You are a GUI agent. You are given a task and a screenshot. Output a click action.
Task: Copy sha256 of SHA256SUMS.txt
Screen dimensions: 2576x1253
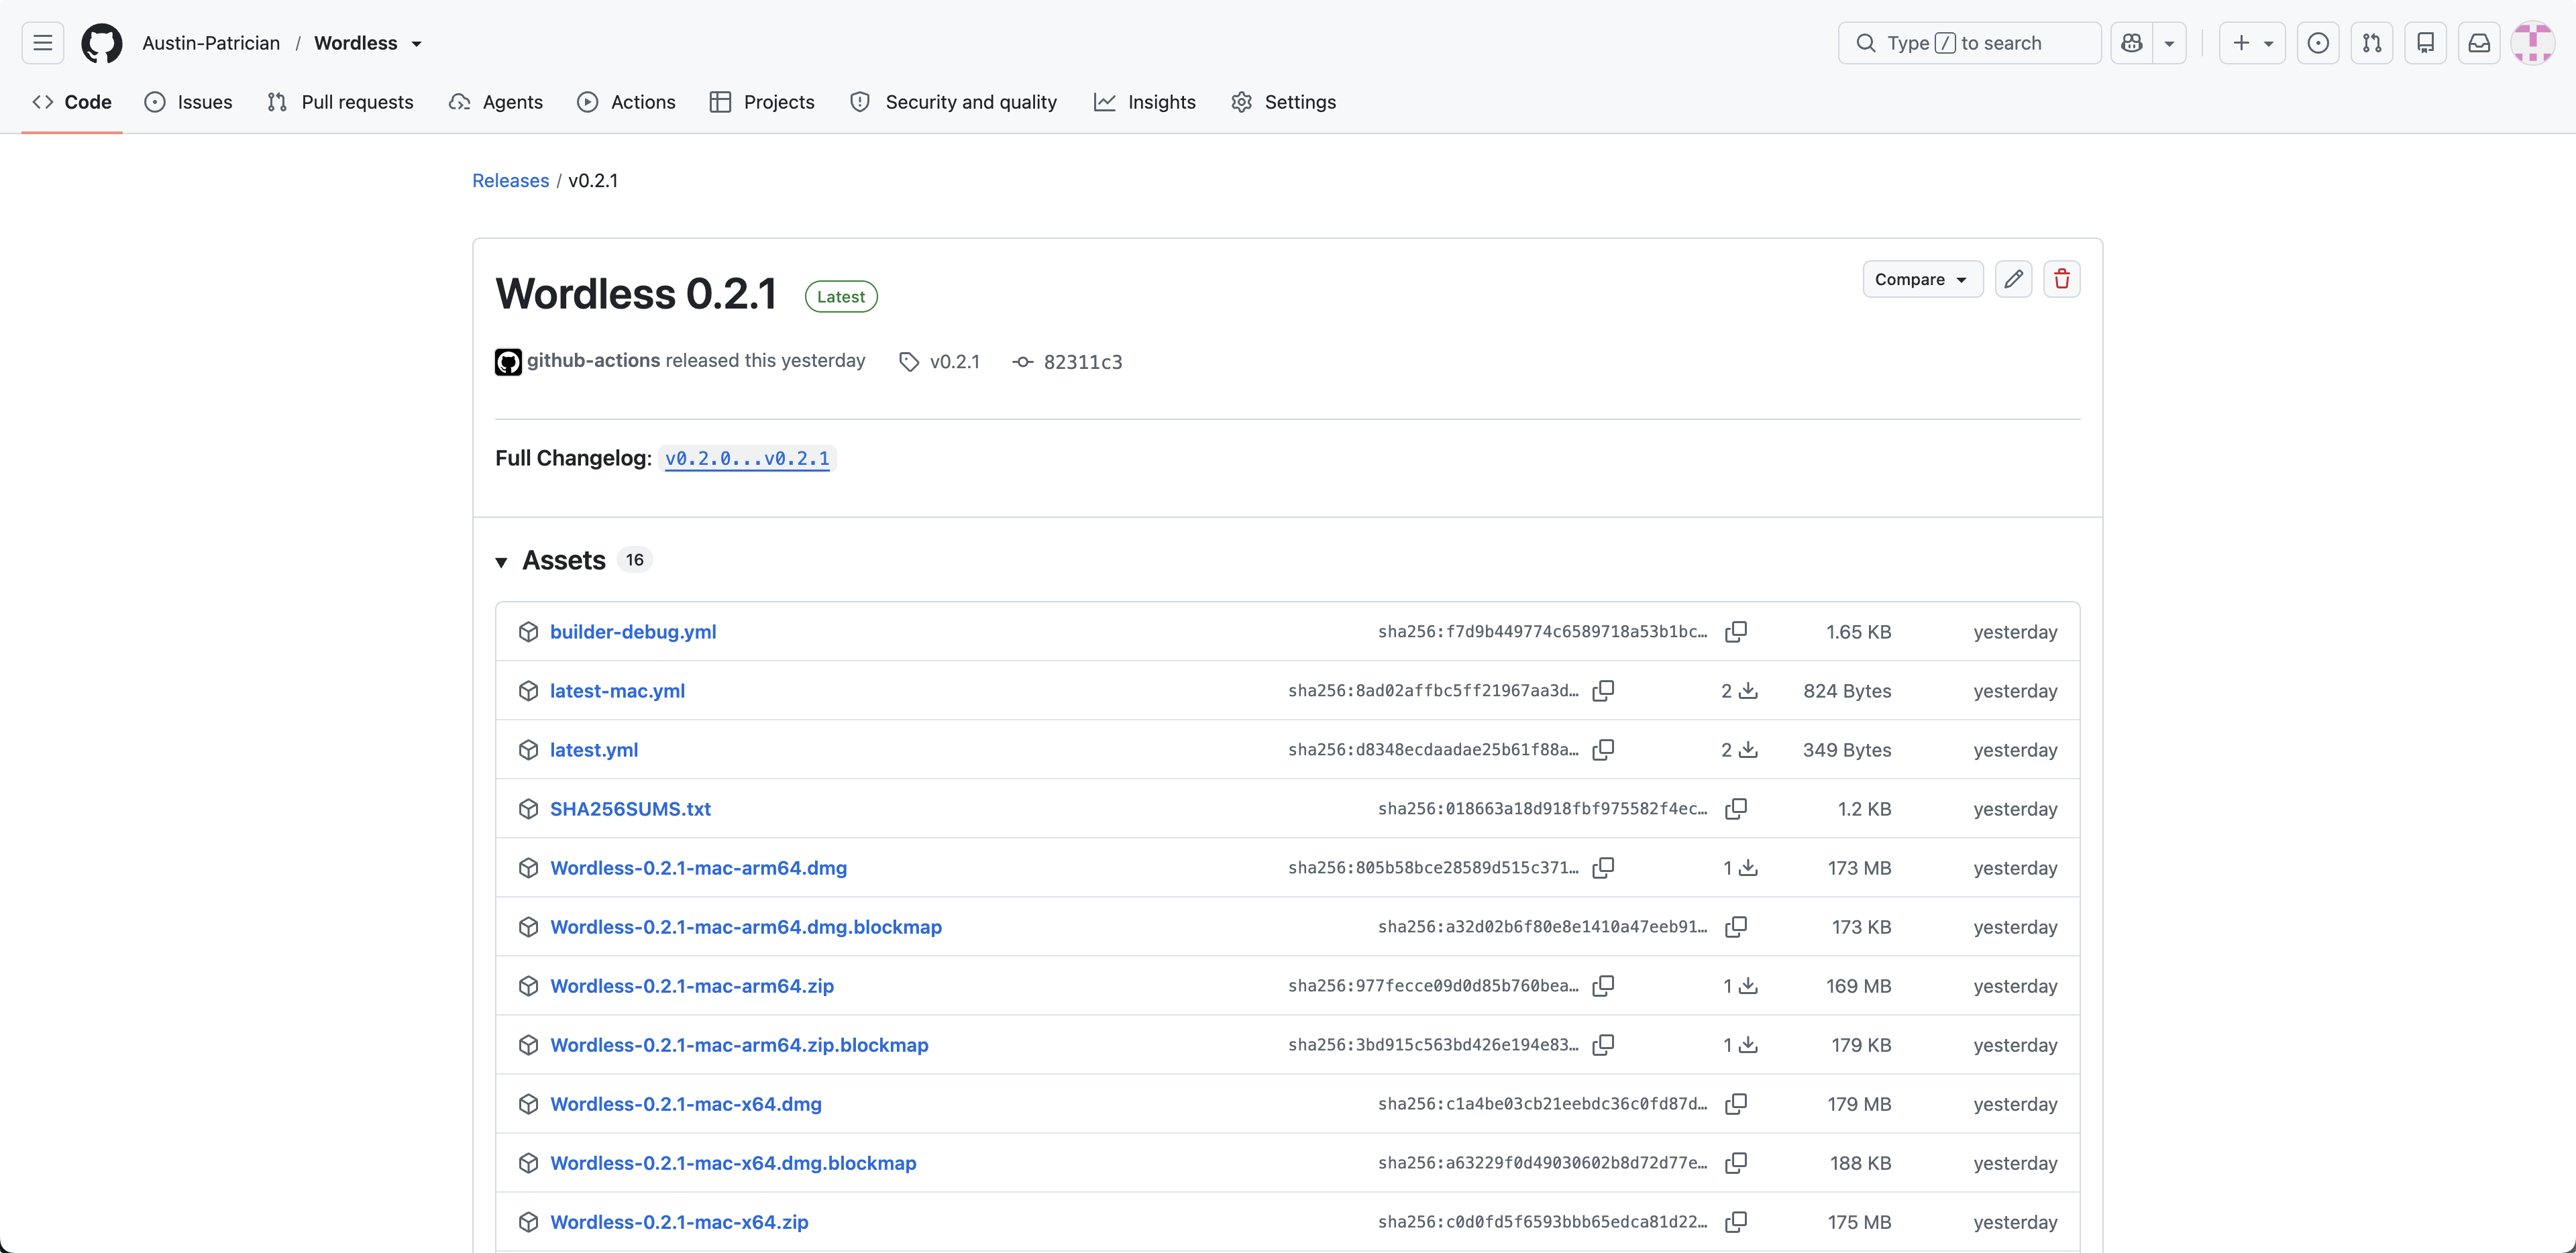[1736, 809]
